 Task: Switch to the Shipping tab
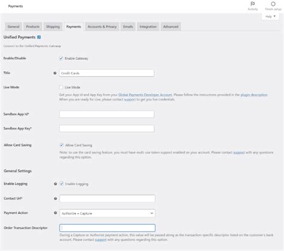[53, 26]
